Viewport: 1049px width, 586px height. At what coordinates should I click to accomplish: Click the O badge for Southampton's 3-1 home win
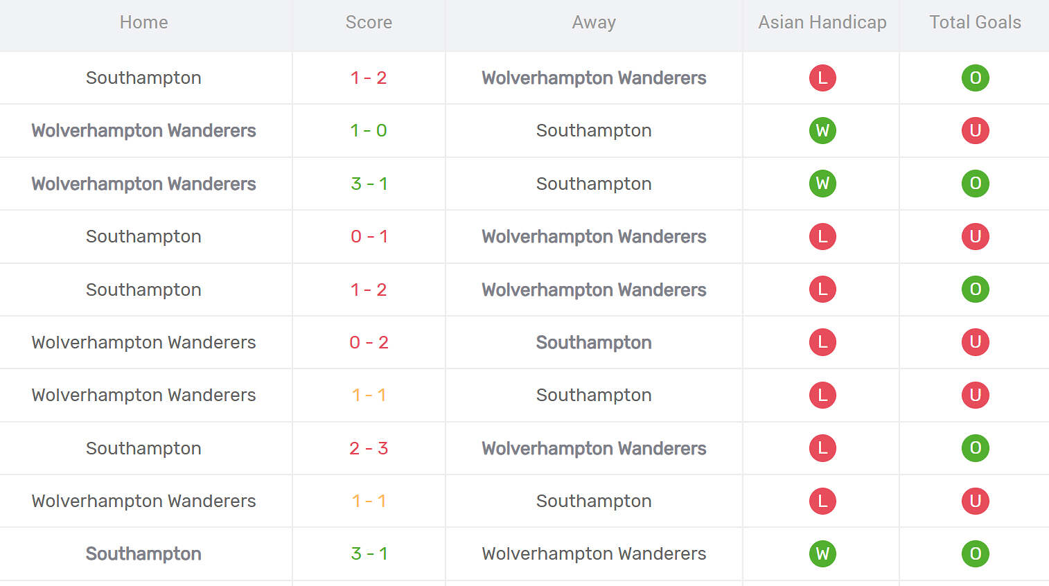pos(975,553)
